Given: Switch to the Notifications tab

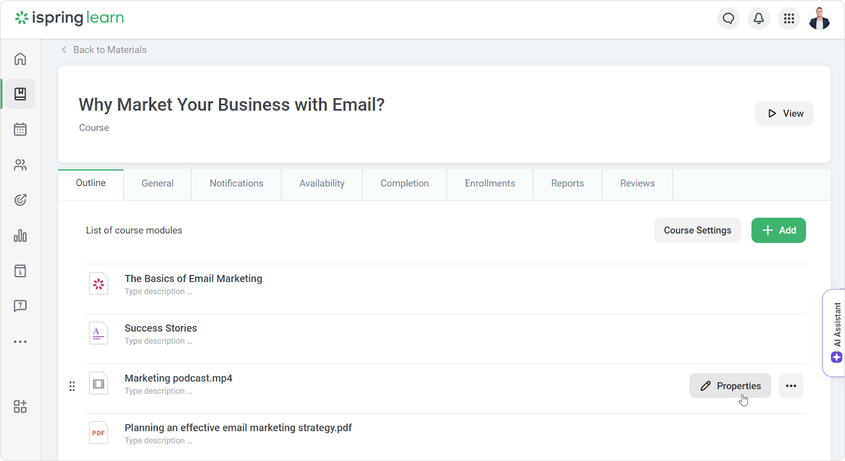Looking at the screenshot, I should tap(236, 183).
